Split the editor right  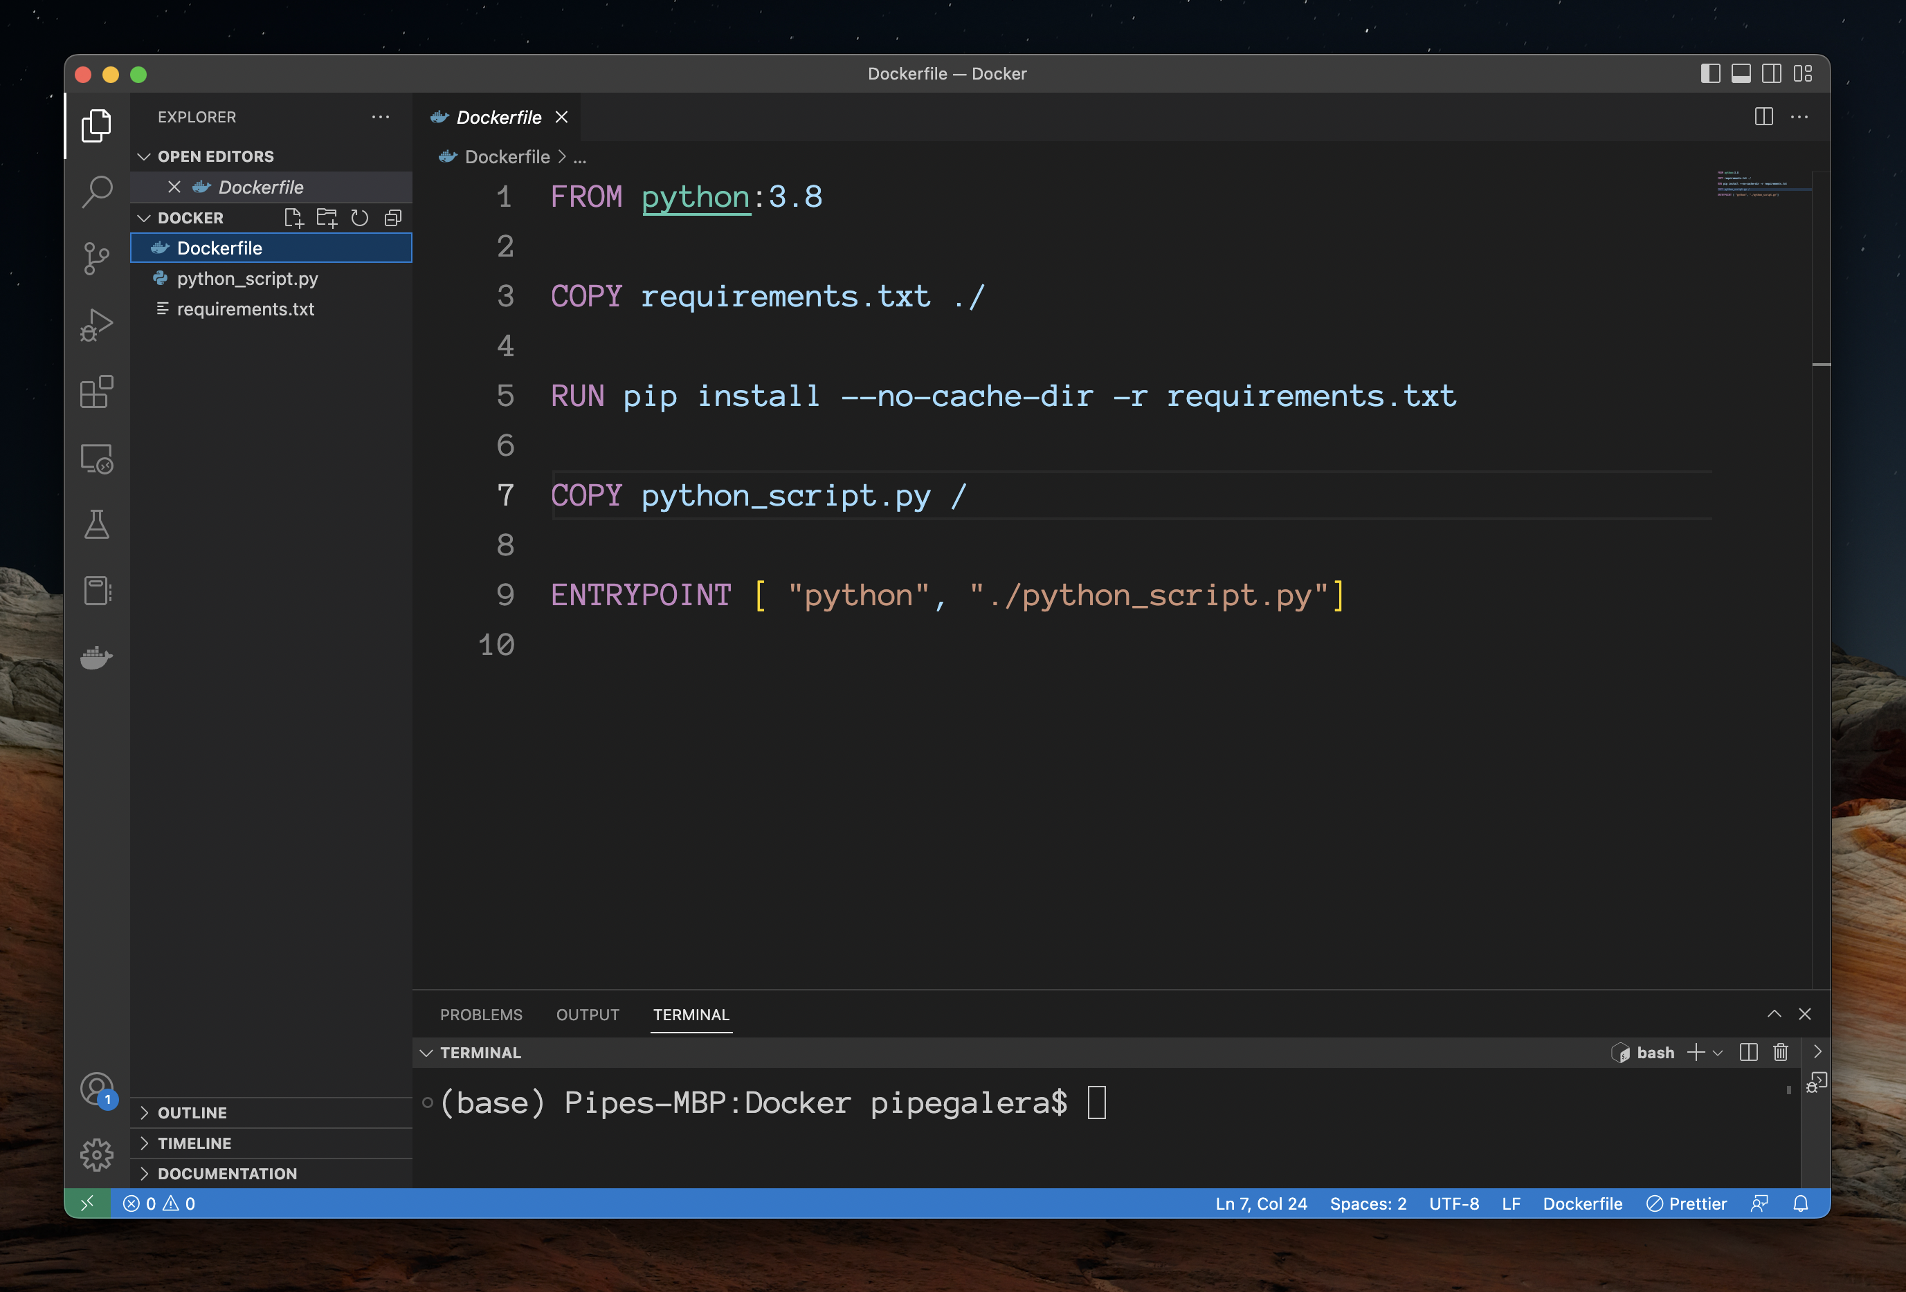click(1763, 117)
